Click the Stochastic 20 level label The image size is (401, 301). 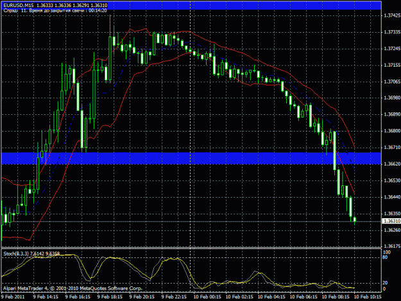click(x=386, y=283)
